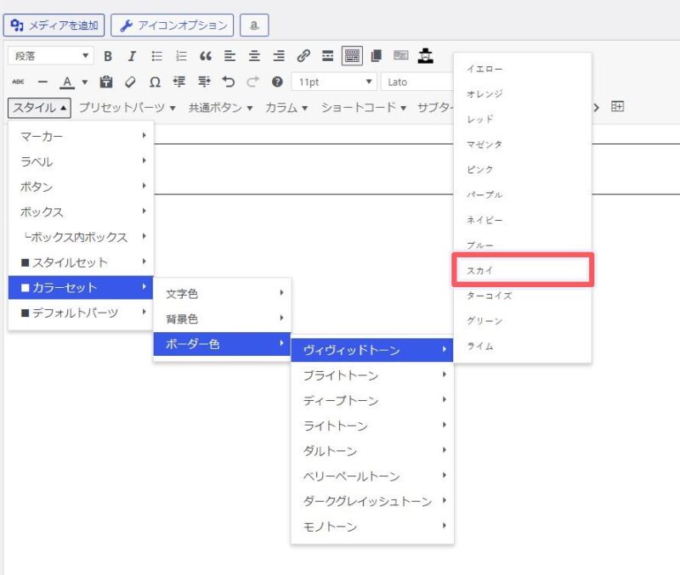Screen dimensions: 680x575
Task: Open the カラム dropdown
Action: pyautogui.click(x=286, y=108)
